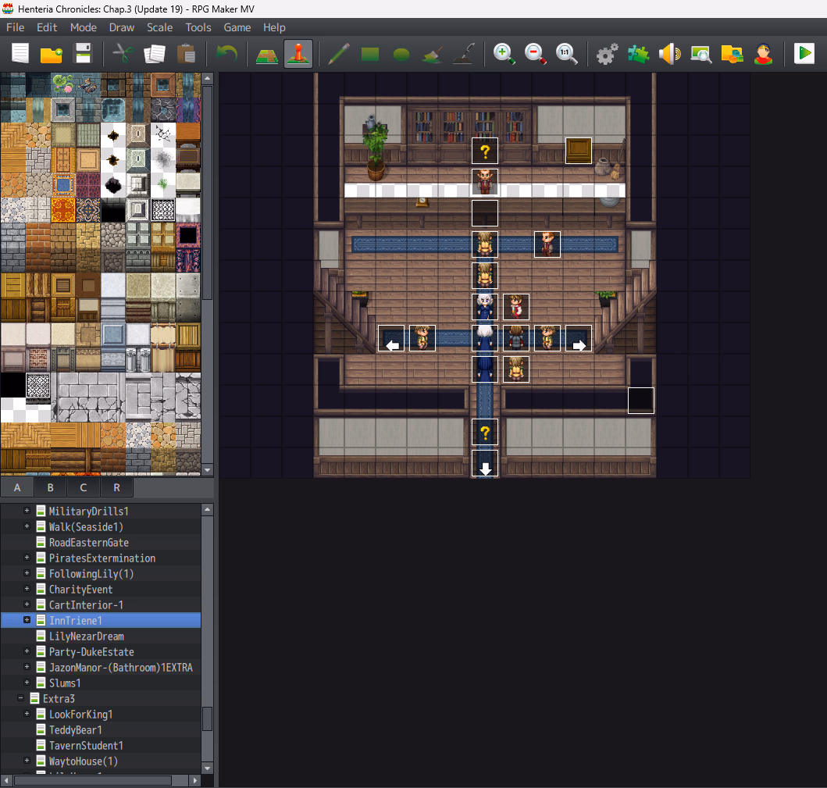Open the Plugin Manager puzzle icon
Image resolution: width=827 pixels, height=788 pixels.
click(x=638, y=54)
